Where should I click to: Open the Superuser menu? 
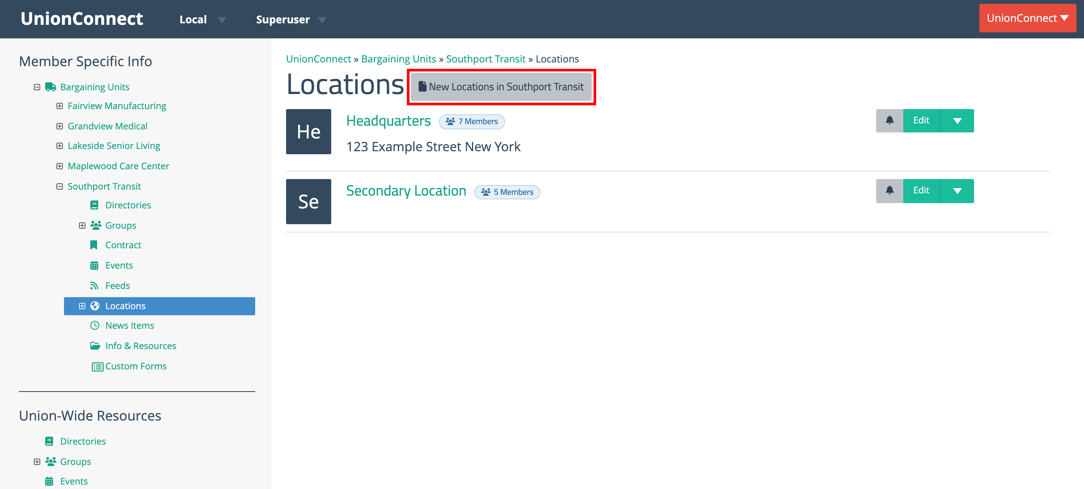click(x=291, y=19)
